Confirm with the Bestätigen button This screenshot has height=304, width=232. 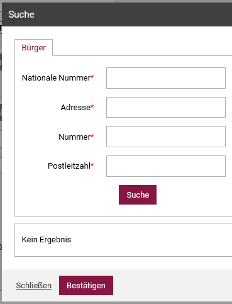click(86, 285)
